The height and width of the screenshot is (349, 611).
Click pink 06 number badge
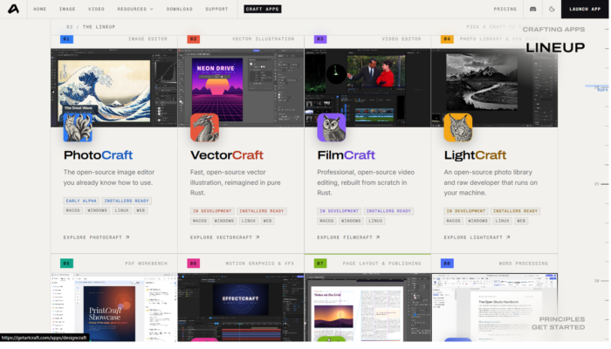click(193, 263)
